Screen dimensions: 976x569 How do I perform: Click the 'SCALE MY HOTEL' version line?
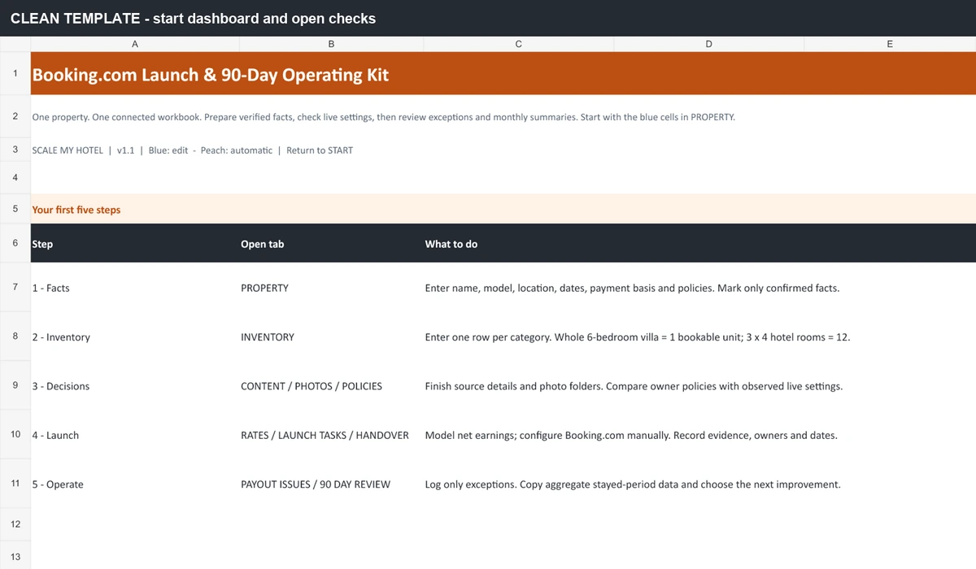point(193,150)
